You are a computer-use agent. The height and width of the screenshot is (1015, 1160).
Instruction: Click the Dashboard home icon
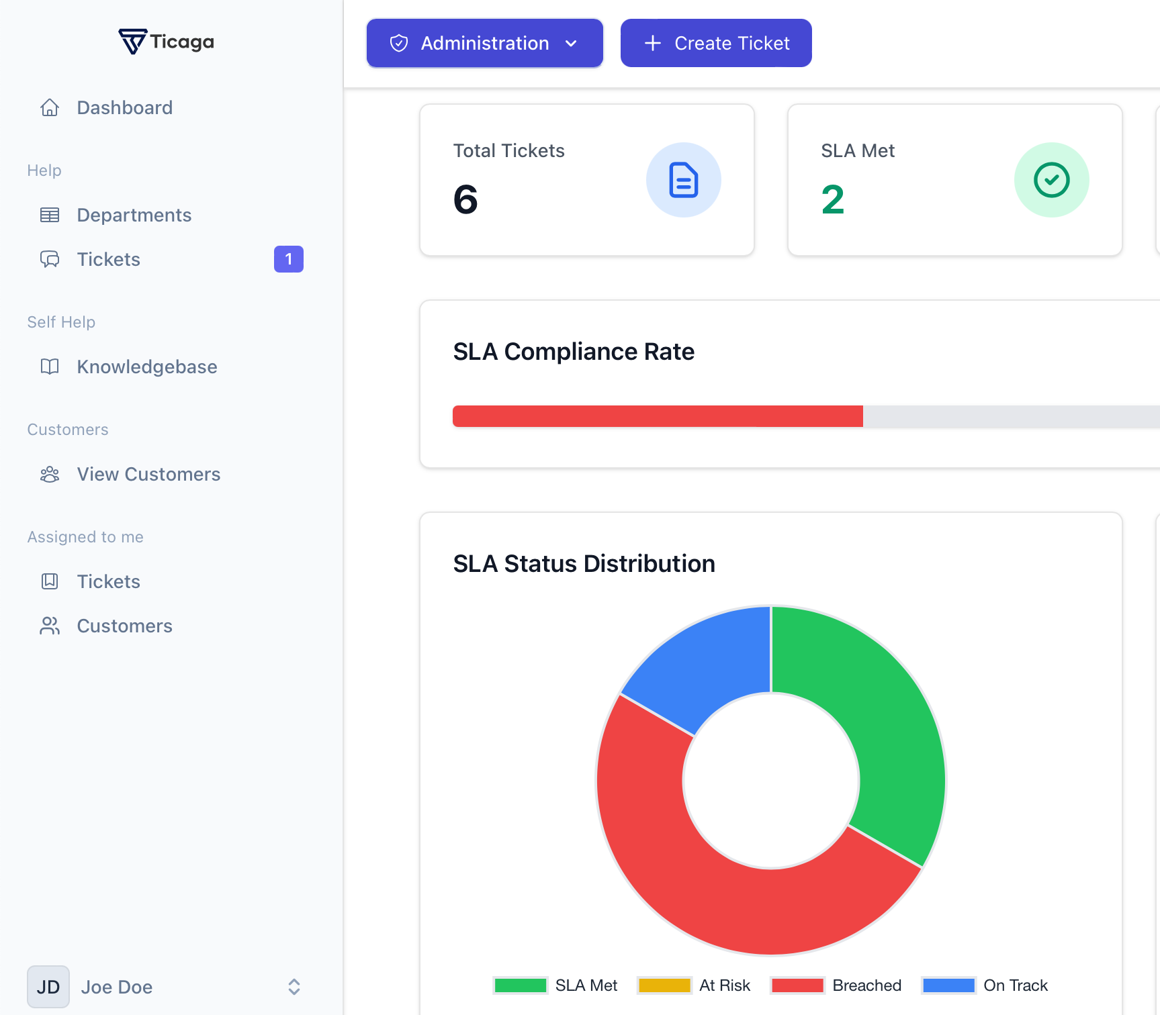(50, 107)
